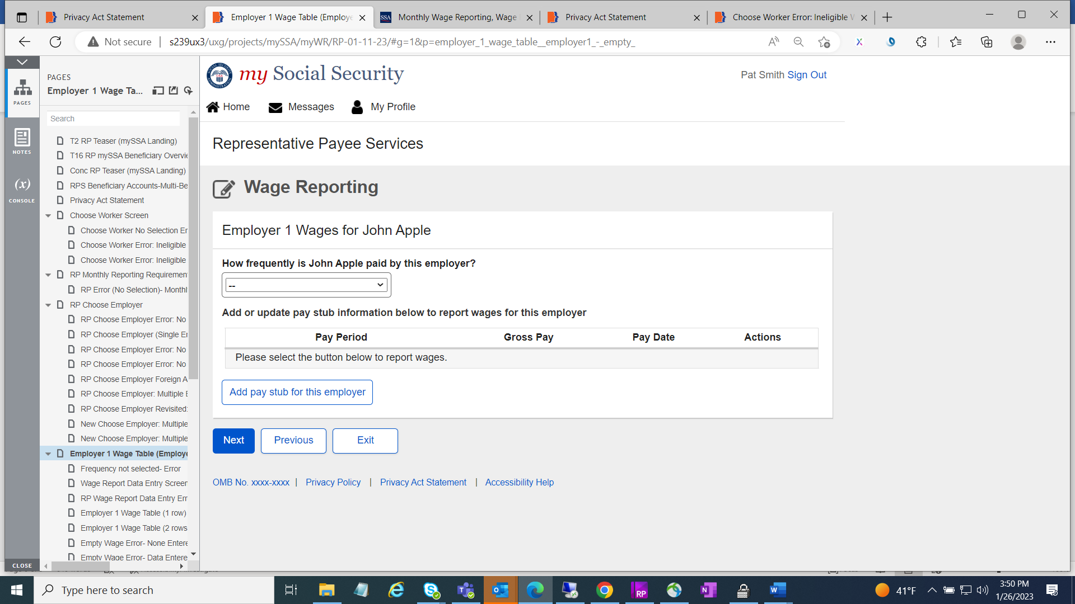Collapse Employer 1 Wage Table tree node
This screenshot has width=1075, height=604.
(48, 454)
